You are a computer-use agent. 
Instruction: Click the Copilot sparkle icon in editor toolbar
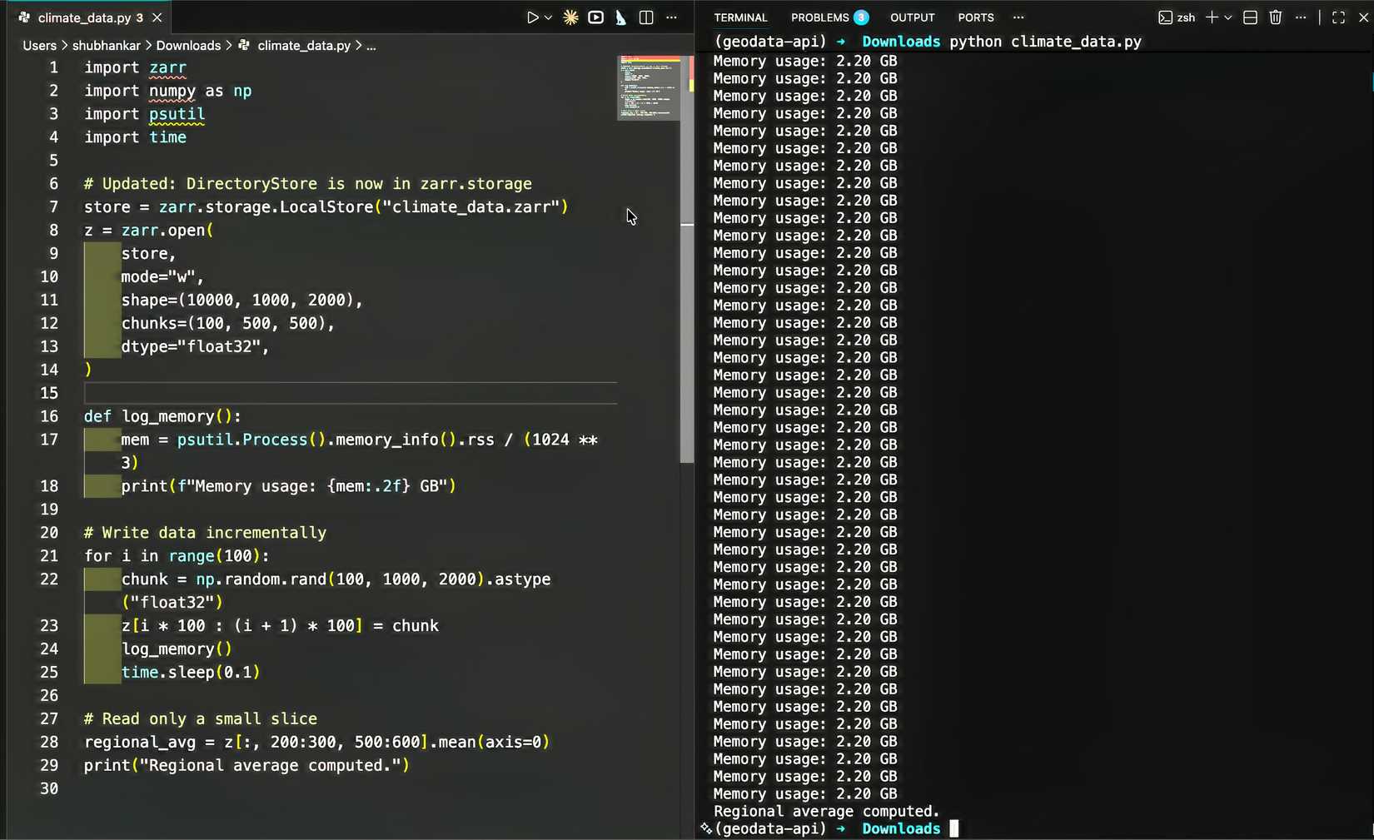(570, 17)
